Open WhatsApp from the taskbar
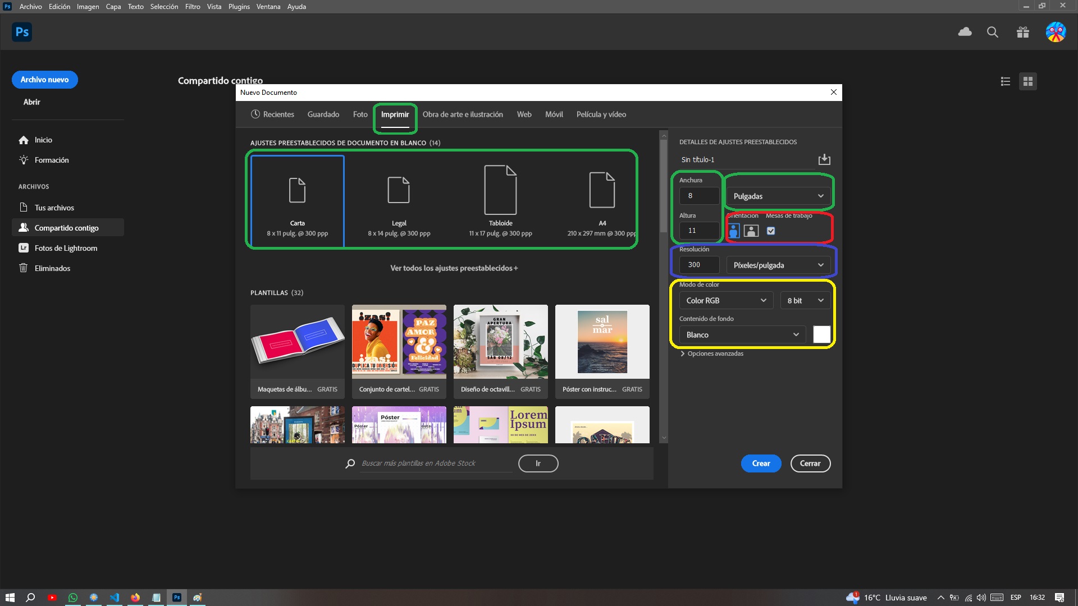 click(x=72, y=598)
